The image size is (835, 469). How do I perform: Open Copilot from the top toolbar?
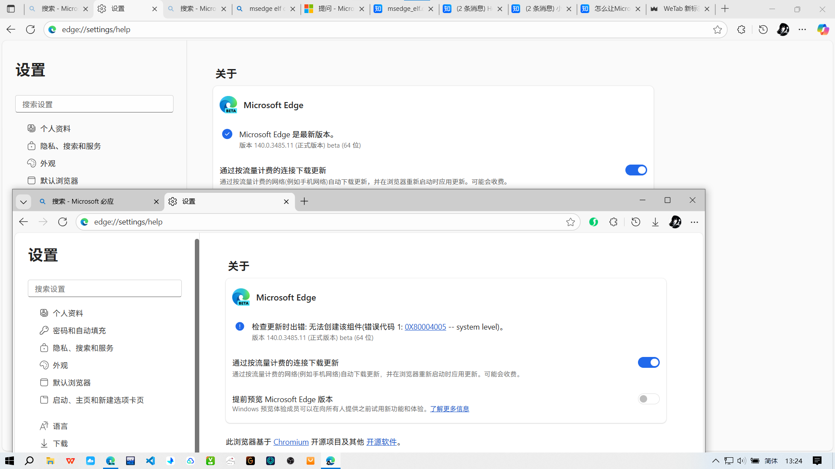[x=823, y=30]
